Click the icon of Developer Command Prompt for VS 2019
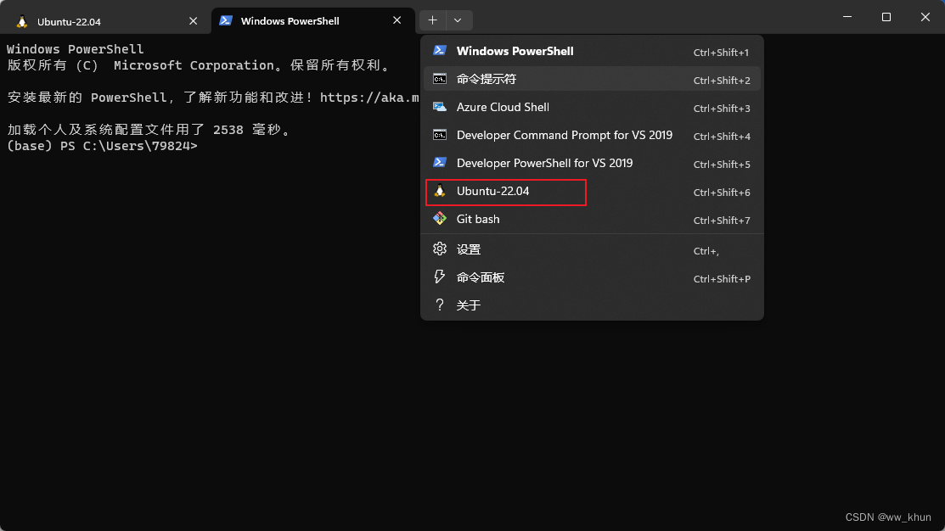Screen dimensions: 945x531 [x=439, y=135]
